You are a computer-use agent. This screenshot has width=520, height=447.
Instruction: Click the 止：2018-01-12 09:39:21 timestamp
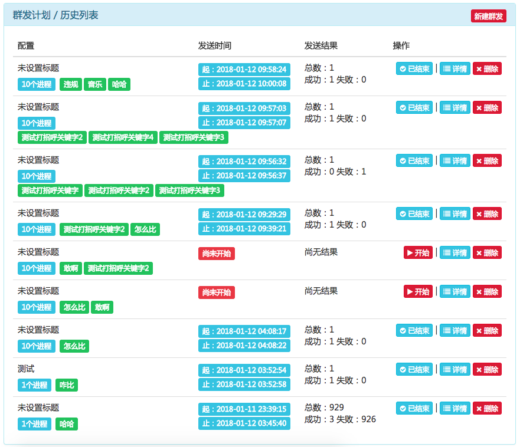[244, 229]
